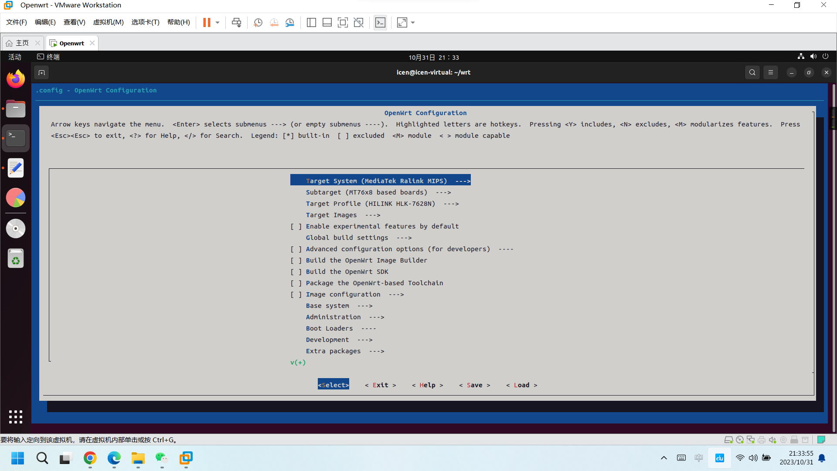837x471 pixels.
Task: Select the Terminal icon in the dock
Action: [x=16, y=138]
